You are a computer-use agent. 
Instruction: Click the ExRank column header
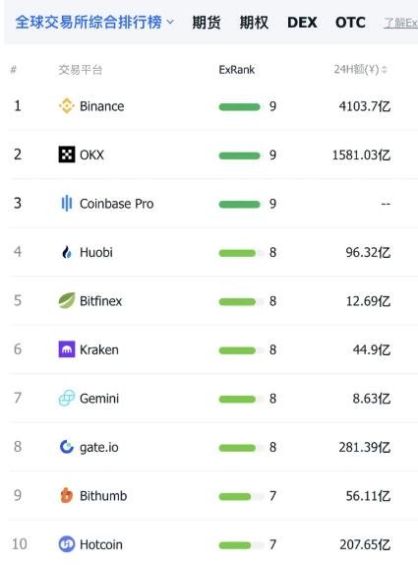point(237,70)
